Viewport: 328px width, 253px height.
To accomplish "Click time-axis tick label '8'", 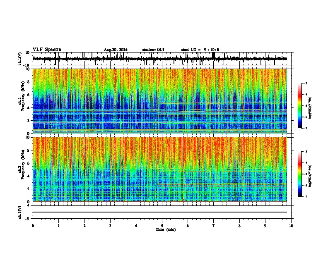I will tap(239, 226).
